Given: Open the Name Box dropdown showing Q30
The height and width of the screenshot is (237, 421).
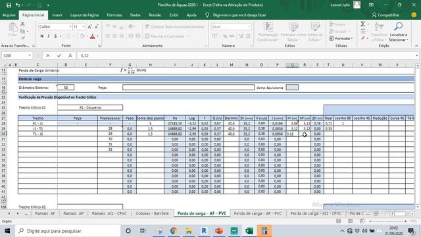Looking at the screenshot, I should coord(30,55).
